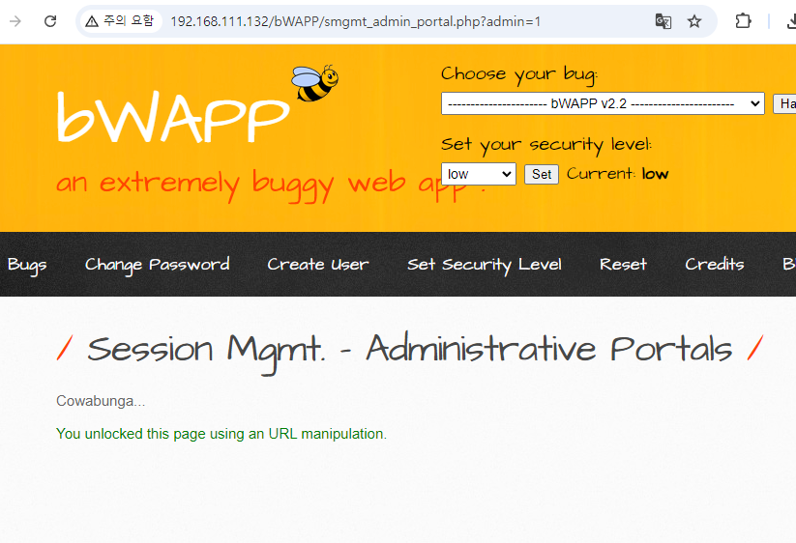Image resolution: width=796 pixels, height=543 pixels.
Task: Open the security level dropdown set to low
Action: click(x=479, y=174)
